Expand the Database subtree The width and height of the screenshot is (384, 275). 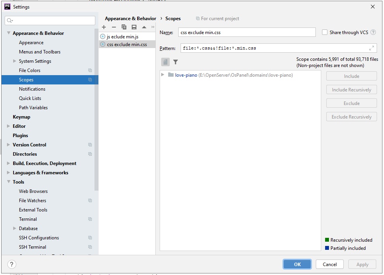point(14,228)
